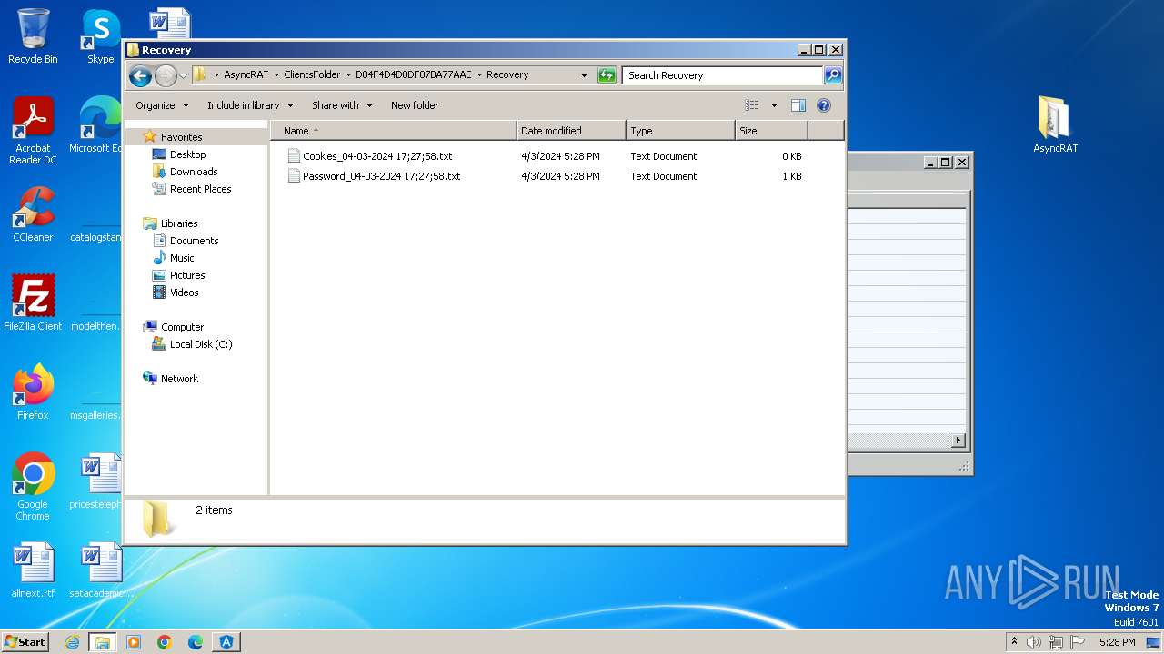Click into the Search Recovery field
This screenshot has width=1164, height=654.
coord(723,75)
